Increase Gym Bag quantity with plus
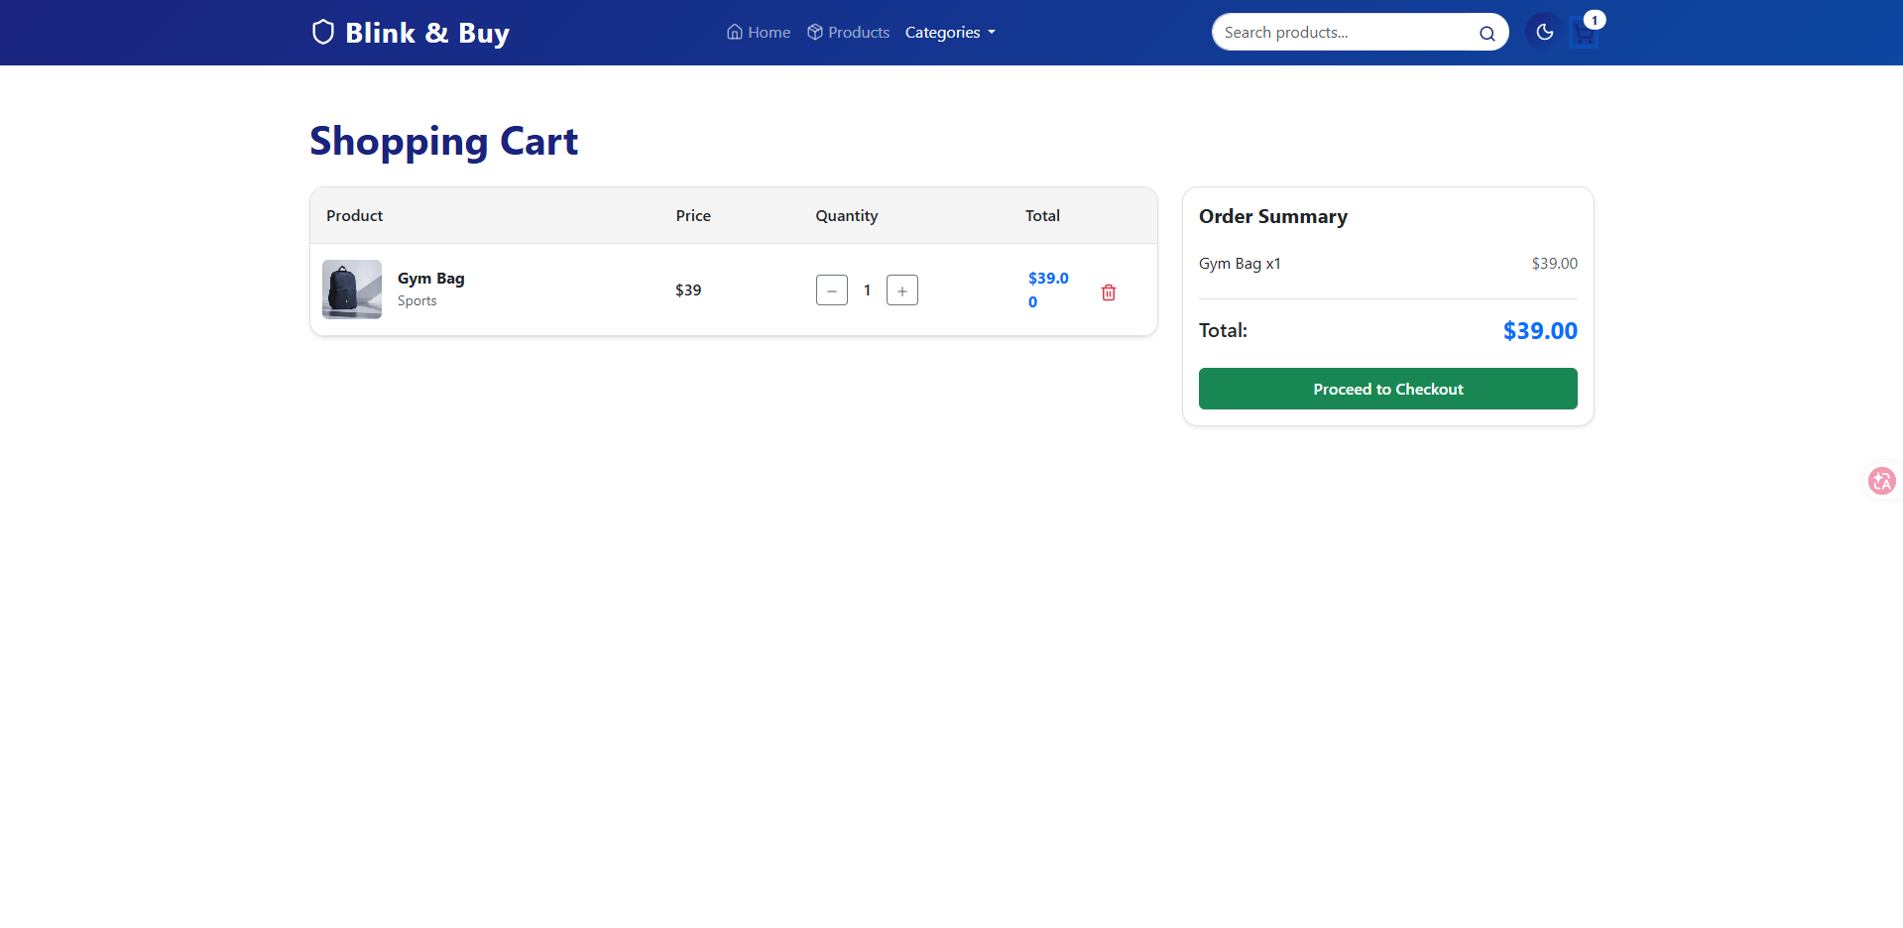Image resolution: width=1903 pixels, height=928 pixels. [901, 290]
